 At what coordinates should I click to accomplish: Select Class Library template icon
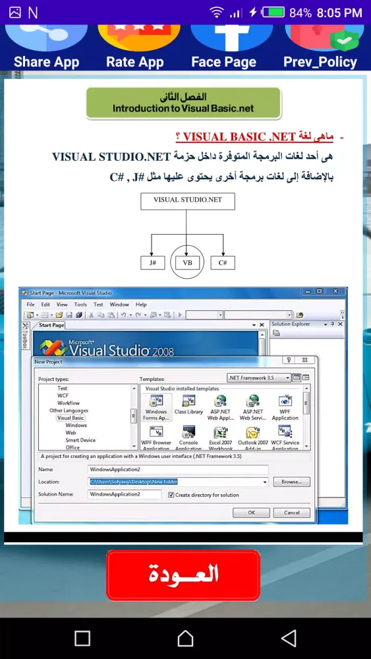coord(188,405)
